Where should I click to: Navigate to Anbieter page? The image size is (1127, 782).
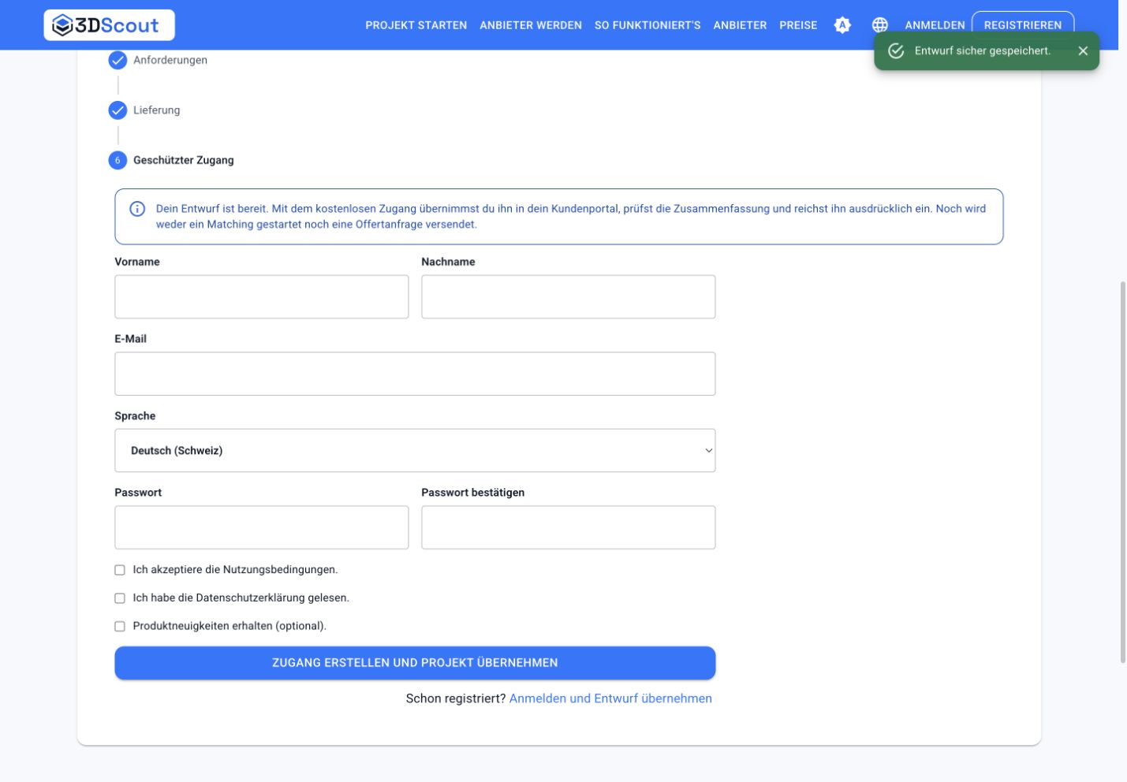(x=740, y=25)
